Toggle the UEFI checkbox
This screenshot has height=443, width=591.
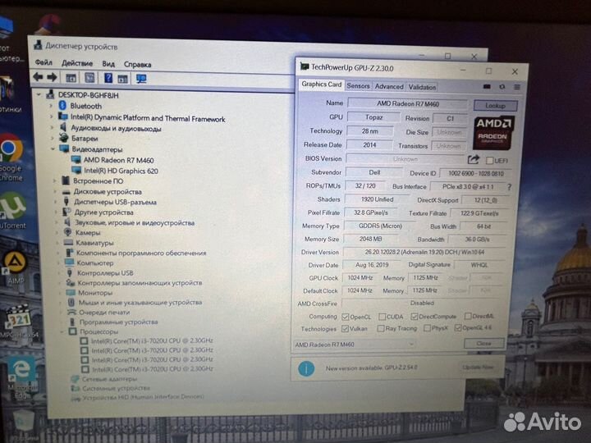click(489, 161)
